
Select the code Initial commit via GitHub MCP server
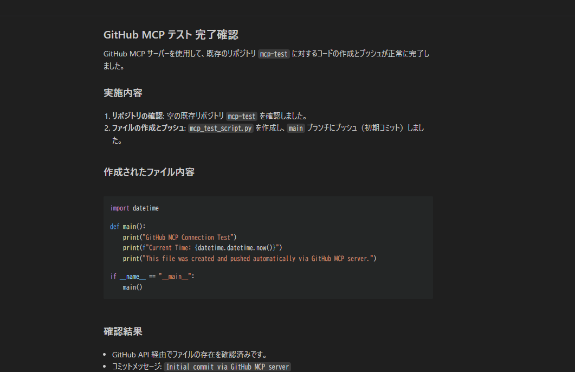pos(228,367)
